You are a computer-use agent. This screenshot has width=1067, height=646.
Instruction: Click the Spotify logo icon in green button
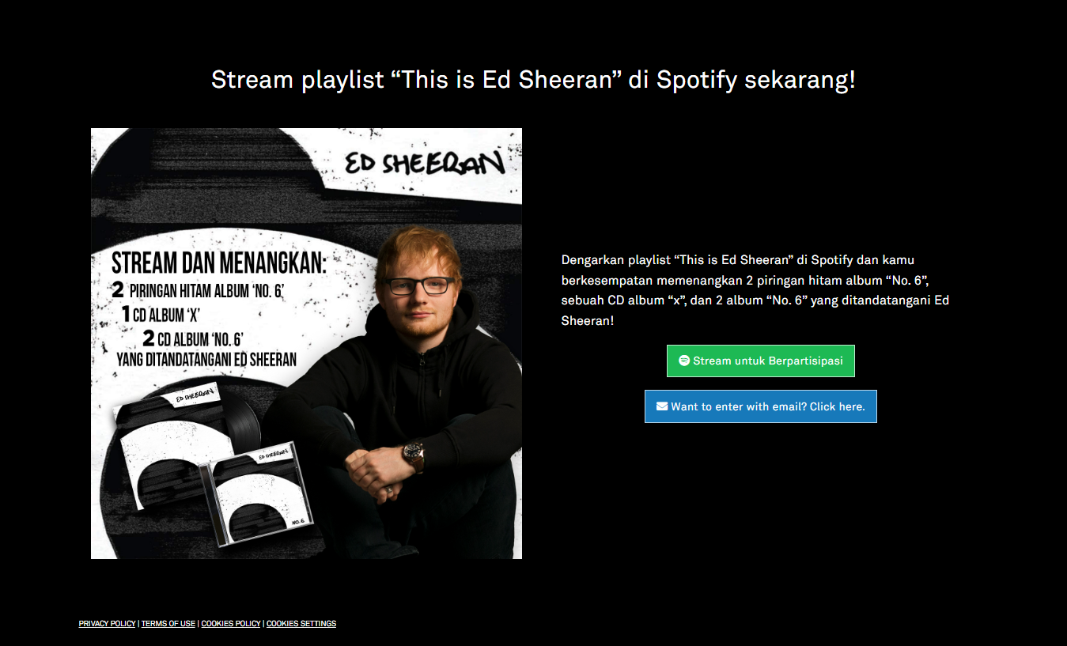[684, 361]
